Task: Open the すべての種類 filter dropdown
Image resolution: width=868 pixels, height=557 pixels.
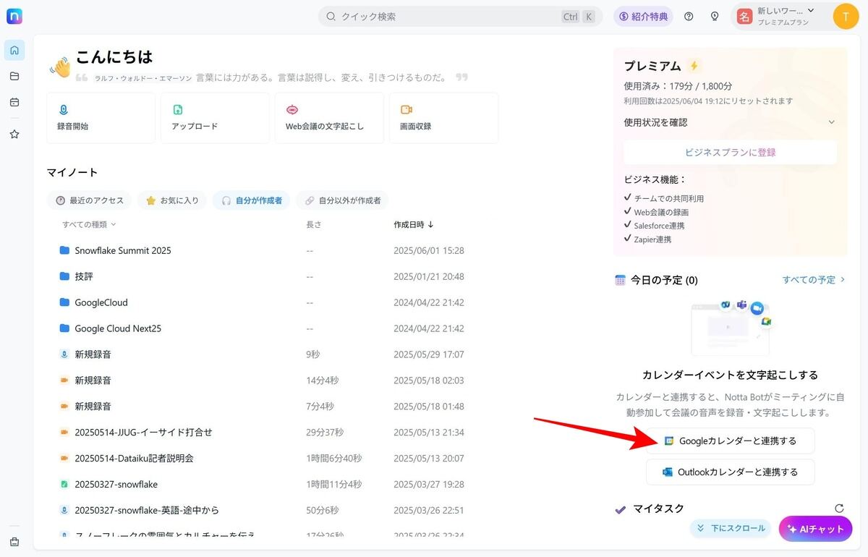Action: click(x=89, y=224)
